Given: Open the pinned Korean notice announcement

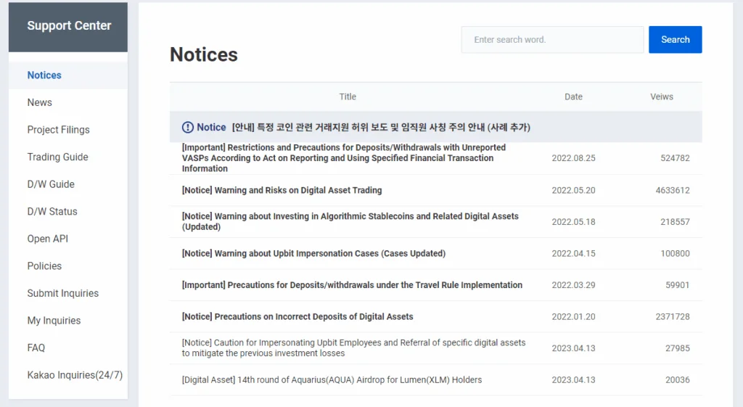Looking at the screenshot, I should [x=381, y=128].
